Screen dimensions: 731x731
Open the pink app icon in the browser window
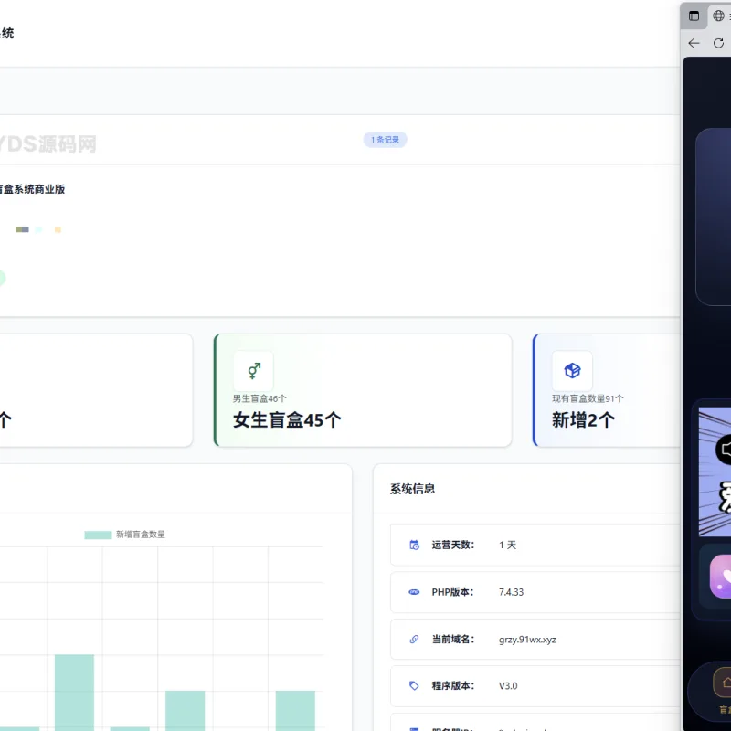(x=720, y=577)
